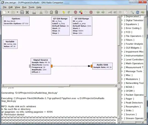Screen dimensions: 148x125
Task: Click the Print toolbar icon
Action: coord(34,12)
